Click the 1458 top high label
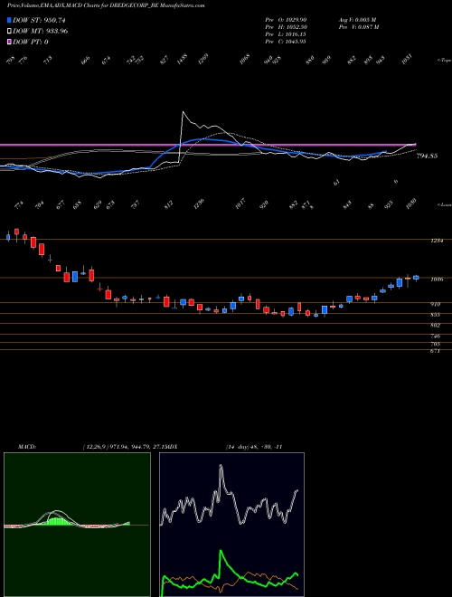The image size is (452, 597). [183, 60]
